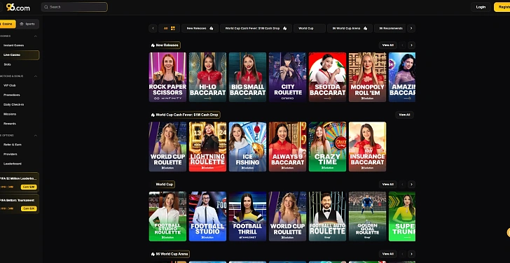Click into the Search input field
The height and width of the screenshot is (263, 510).
pos(74,7)
